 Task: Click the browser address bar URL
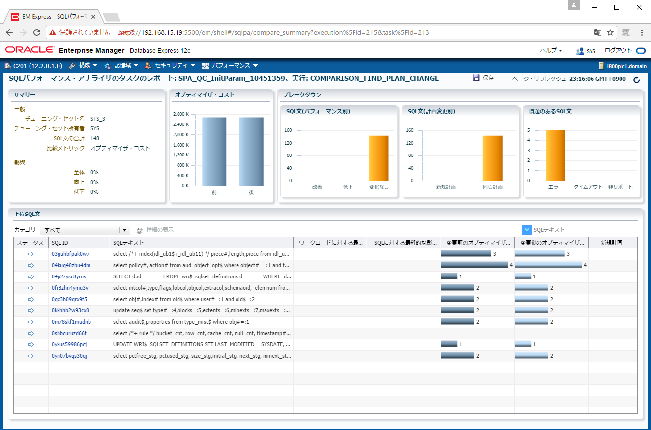tap(274, 32)
